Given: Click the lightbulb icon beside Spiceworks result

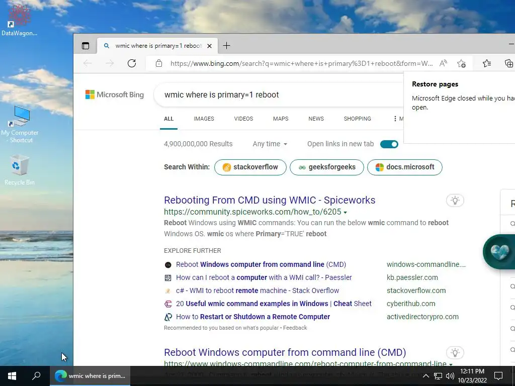Looking at the screenshot, I should [455, 200].
